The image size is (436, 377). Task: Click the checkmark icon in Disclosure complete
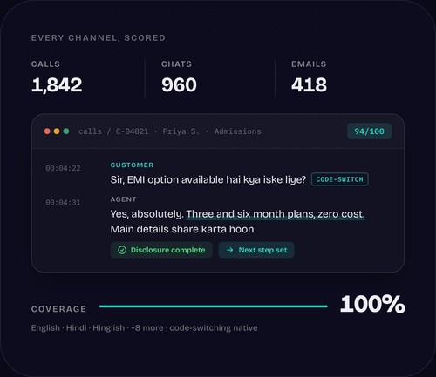tap(122, 250)
